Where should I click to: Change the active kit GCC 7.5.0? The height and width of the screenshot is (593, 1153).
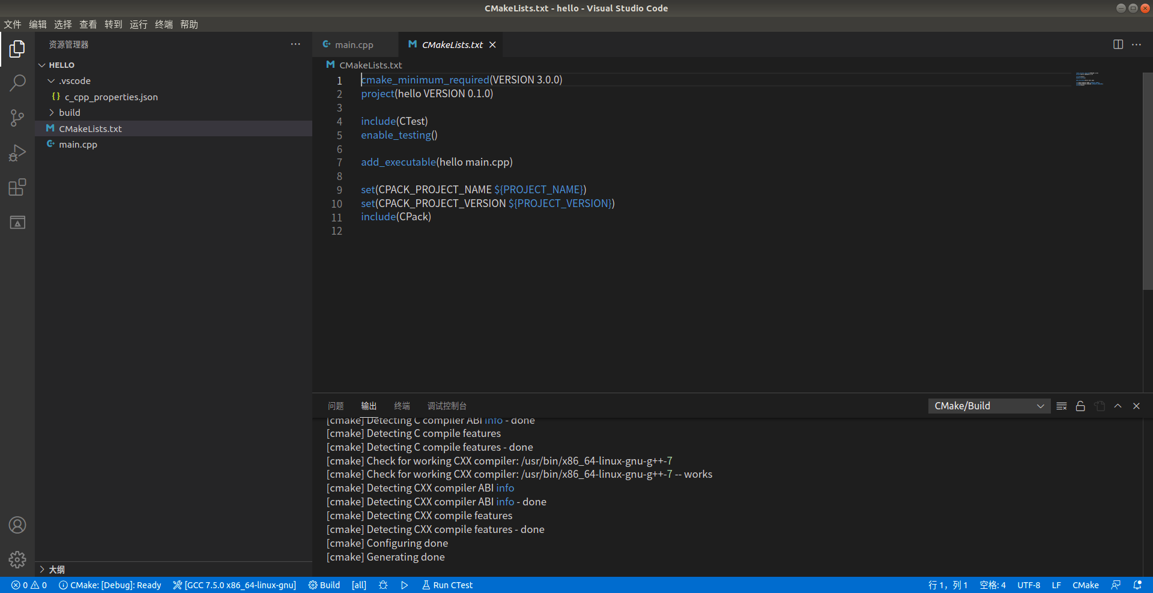(235, 585)
